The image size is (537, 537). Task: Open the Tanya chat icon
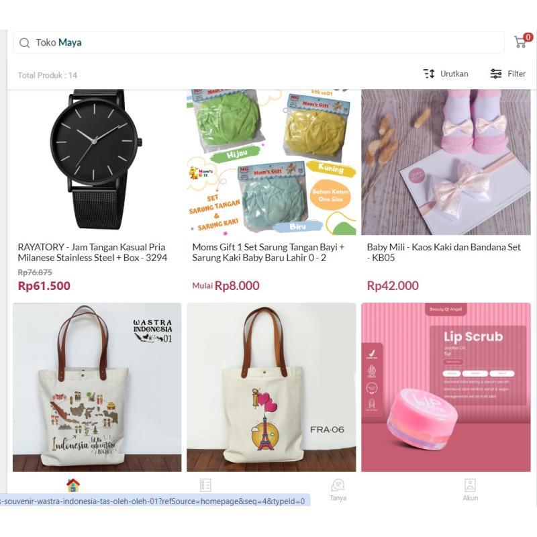(x=338, y=485)
